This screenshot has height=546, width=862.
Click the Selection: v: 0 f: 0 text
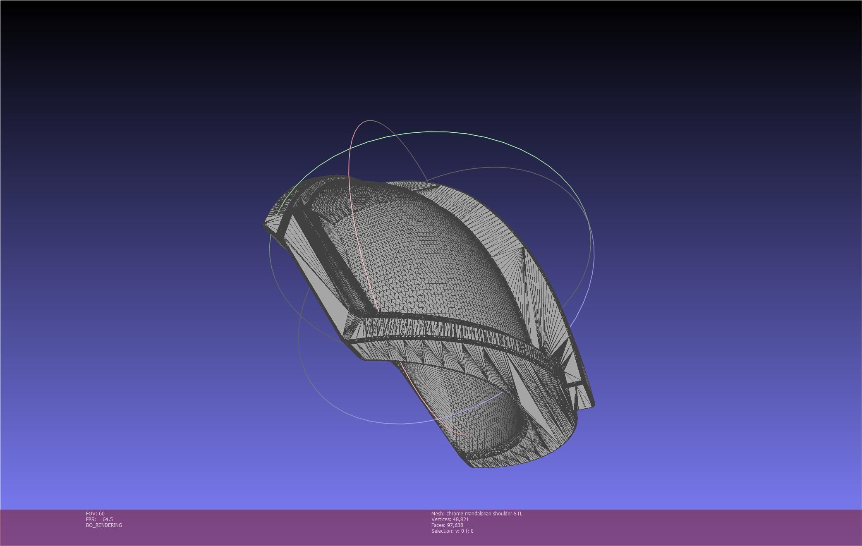pos(453,531)
